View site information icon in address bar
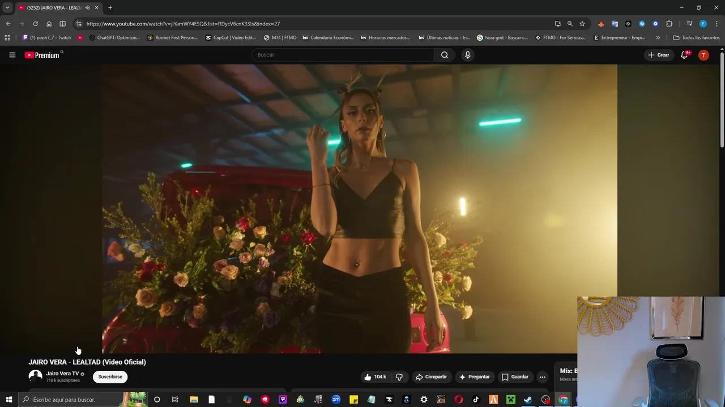Image resolution: width=725 pixels, height=407 pixels. (x=79, y=24)
